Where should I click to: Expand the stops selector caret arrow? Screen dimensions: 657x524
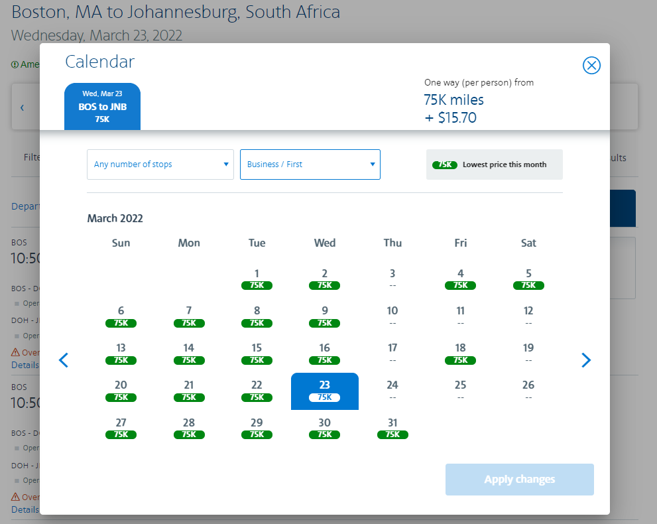pos(224,164)
